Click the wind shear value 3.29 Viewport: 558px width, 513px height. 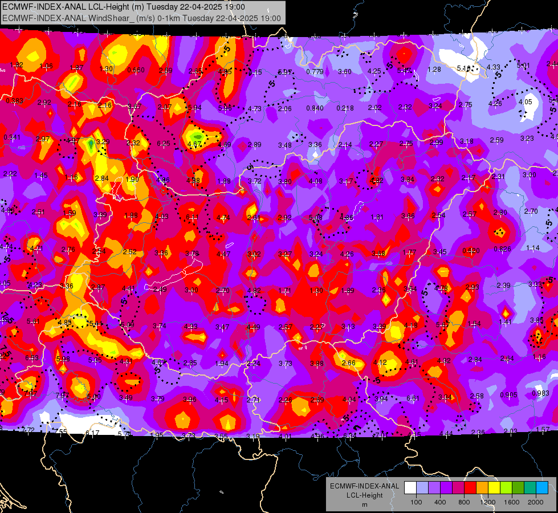click(x=103, y=142)
